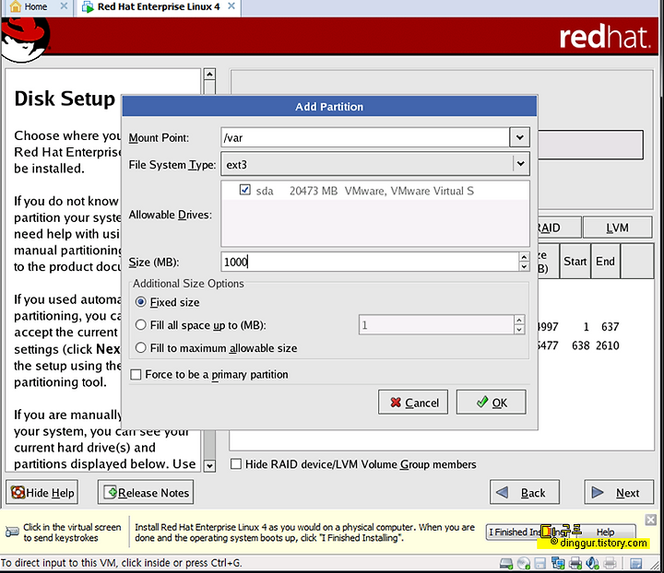Screen dimensions: 664x573
Task: Click the Start value 638
Action: [x=581, y=345]
